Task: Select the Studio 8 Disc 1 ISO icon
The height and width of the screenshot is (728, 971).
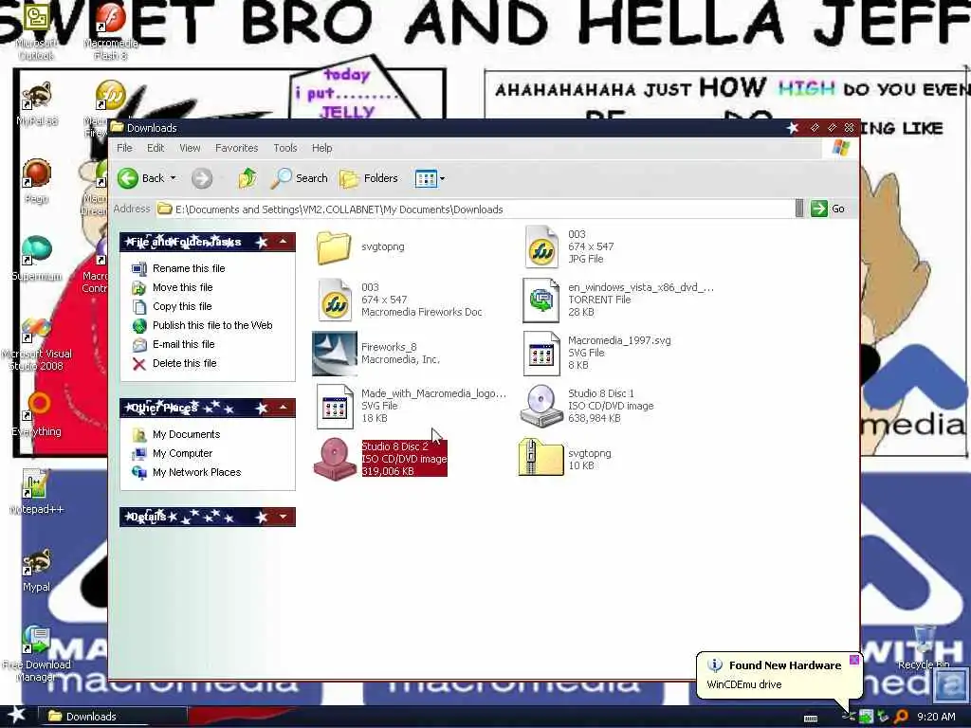Action: click(x=541, y=406)
